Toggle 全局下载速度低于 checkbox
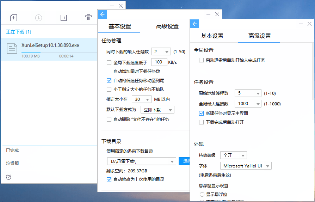This screenshot has width=315, height=202. 109,62
